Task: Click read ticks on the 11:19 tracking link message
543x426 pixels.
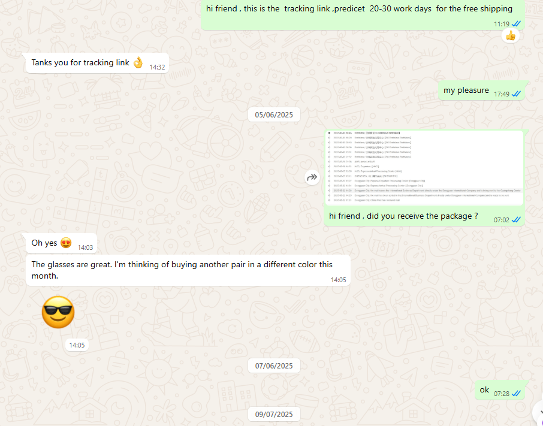Action: [x=516, y=24]
